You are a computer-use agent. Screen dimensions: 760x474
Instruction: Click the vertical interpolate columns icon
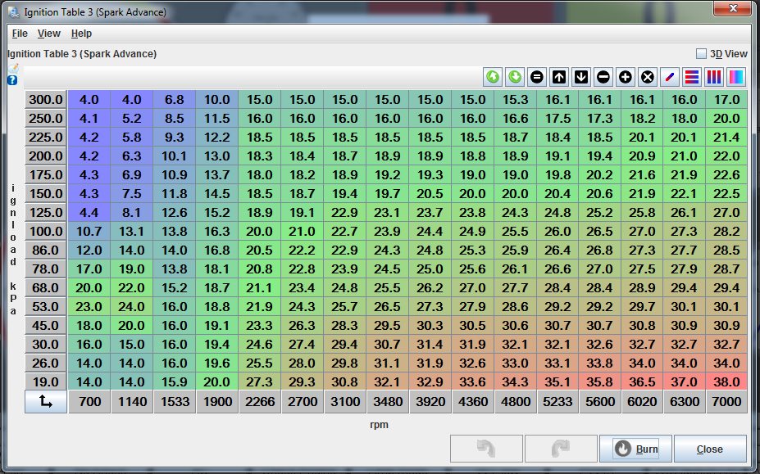pyautogui.click(x=715, y=76)
